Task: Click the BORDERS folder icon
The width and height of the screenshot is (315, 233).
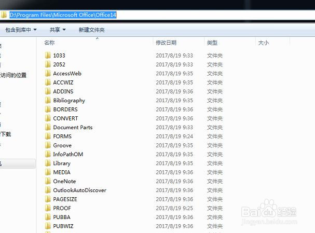Action: [x=48, y=109]
